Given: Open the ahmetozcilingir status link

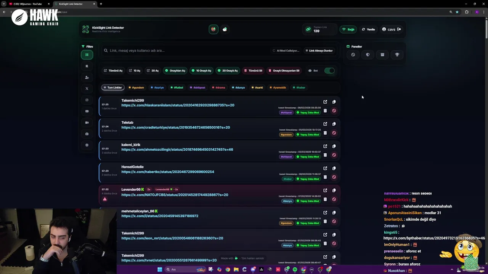Looking at the screenshot, I should pyautogui.click(x=177, y=150).
